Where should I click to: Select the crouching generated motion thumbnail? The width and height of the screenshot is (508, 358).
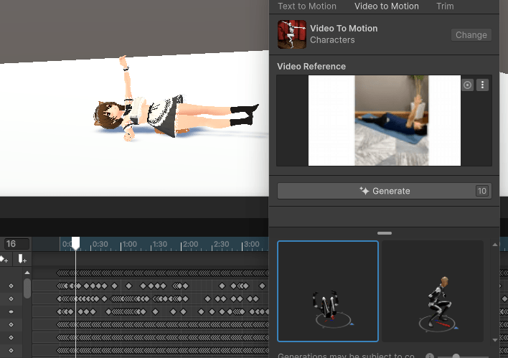[x=432, y=291]
